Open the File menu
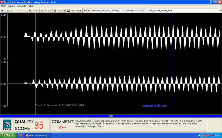222x138 pixels. [4, 6]
